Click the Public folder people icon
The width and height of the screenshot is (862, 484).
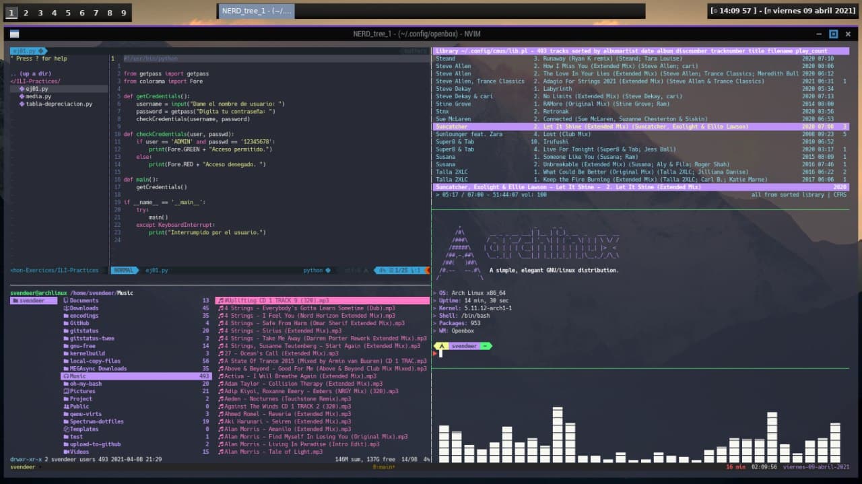point(65,407)
